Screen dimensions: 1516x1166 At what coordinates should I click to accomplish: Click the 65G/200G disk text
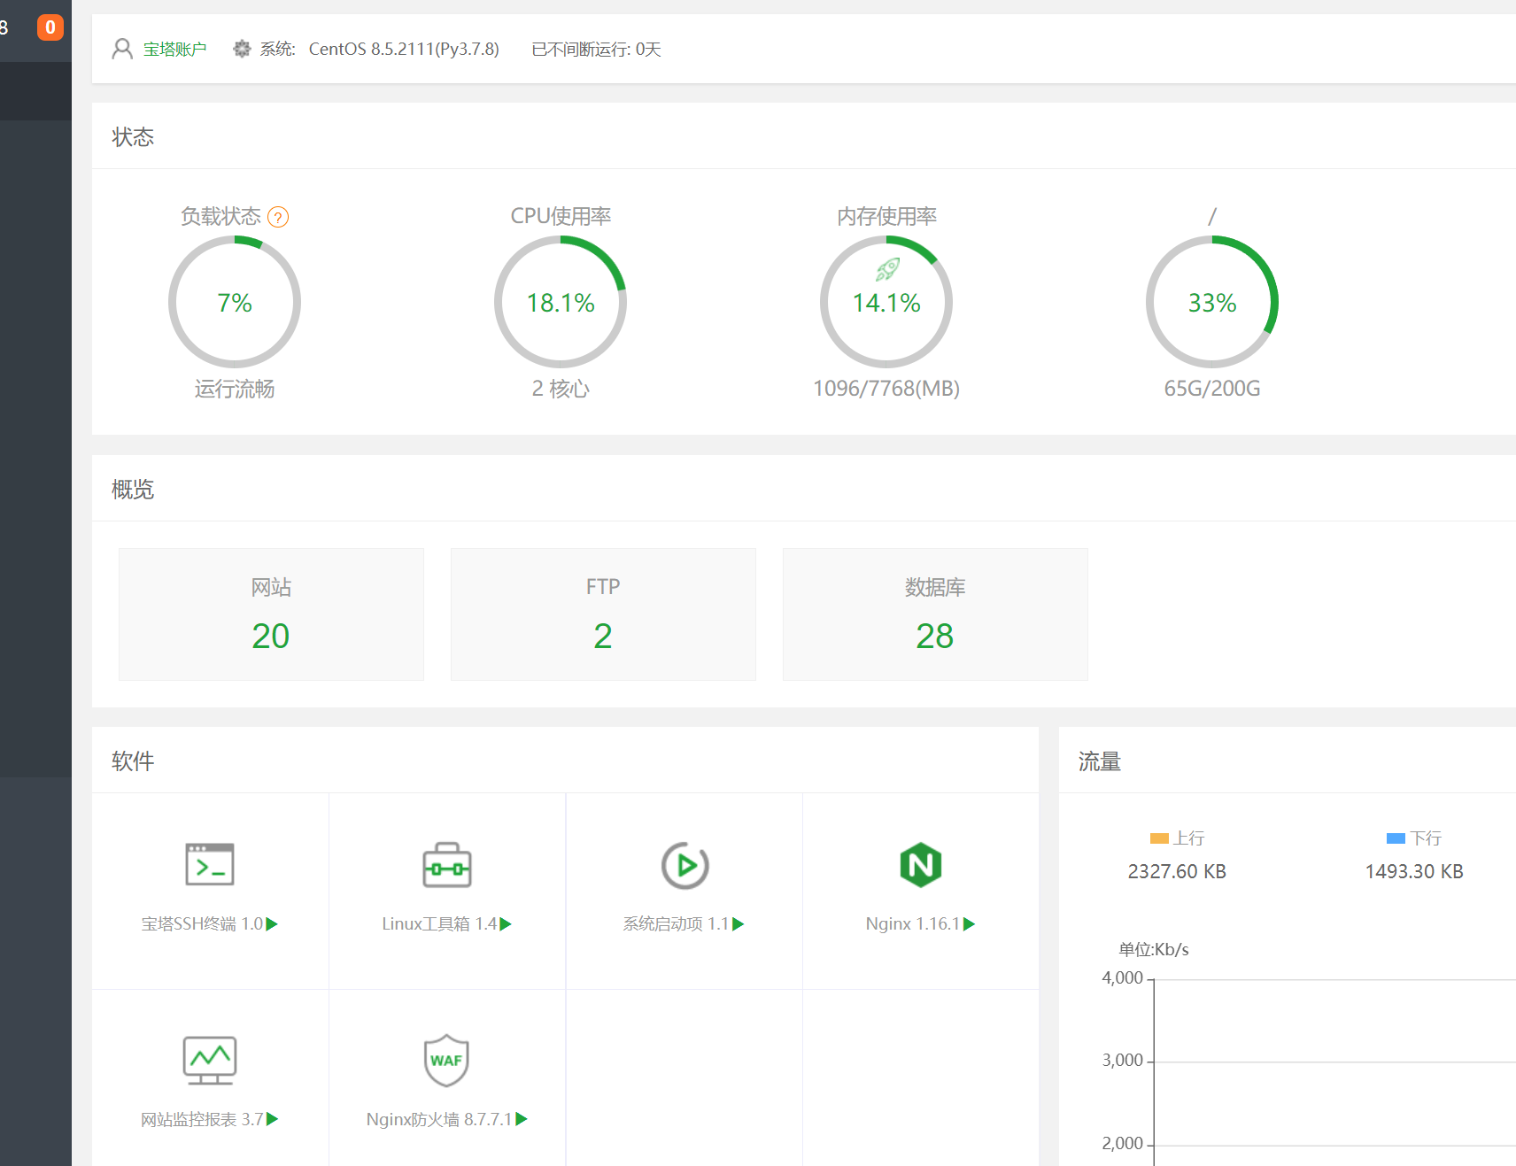[1212, 389]
